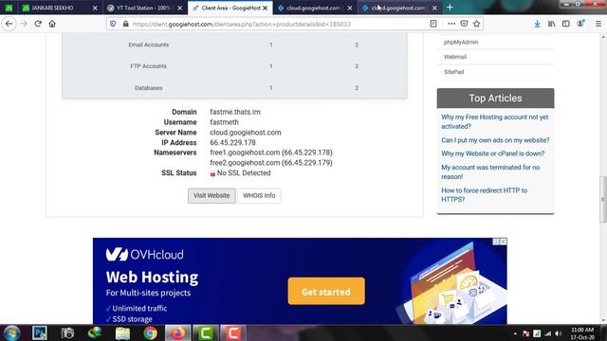Viewport: 607px width, 341px height.
Task: Select the IP address 66.45.229.178 value
Action: pos(232,143)
